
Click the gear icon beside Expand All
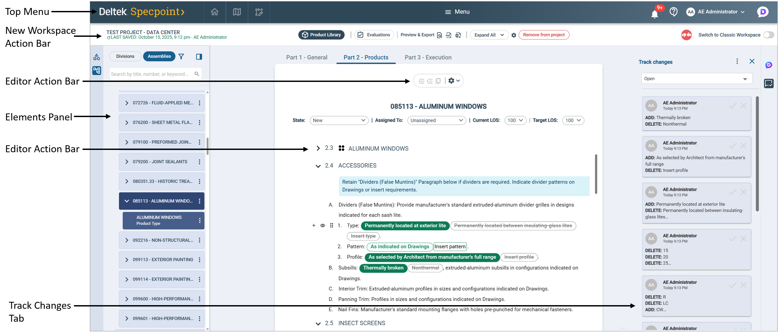pos(514,35)
